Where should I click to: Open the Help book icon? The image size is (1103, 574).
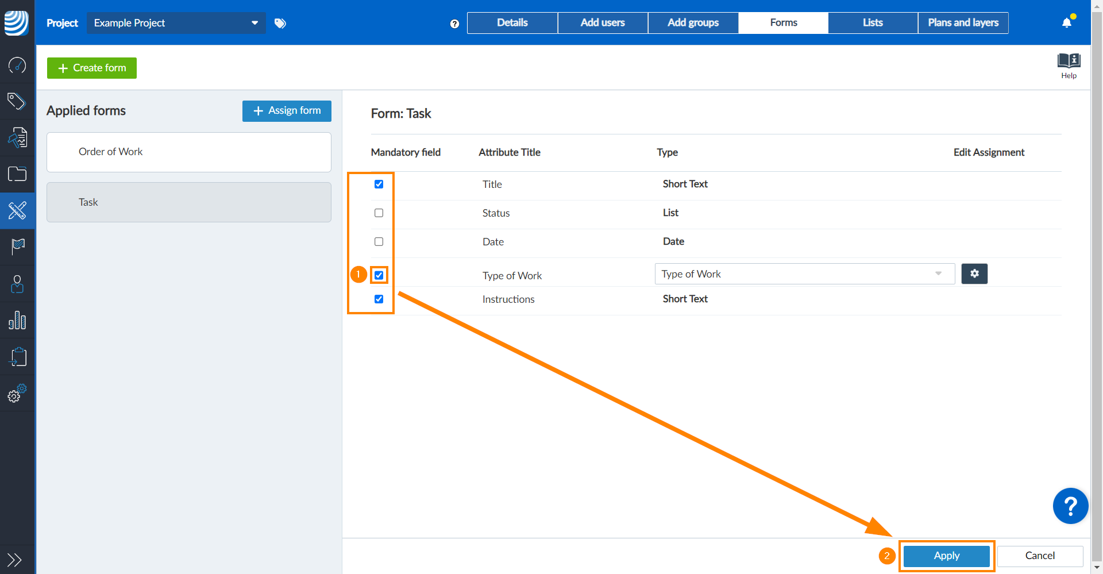point(1069,66)
